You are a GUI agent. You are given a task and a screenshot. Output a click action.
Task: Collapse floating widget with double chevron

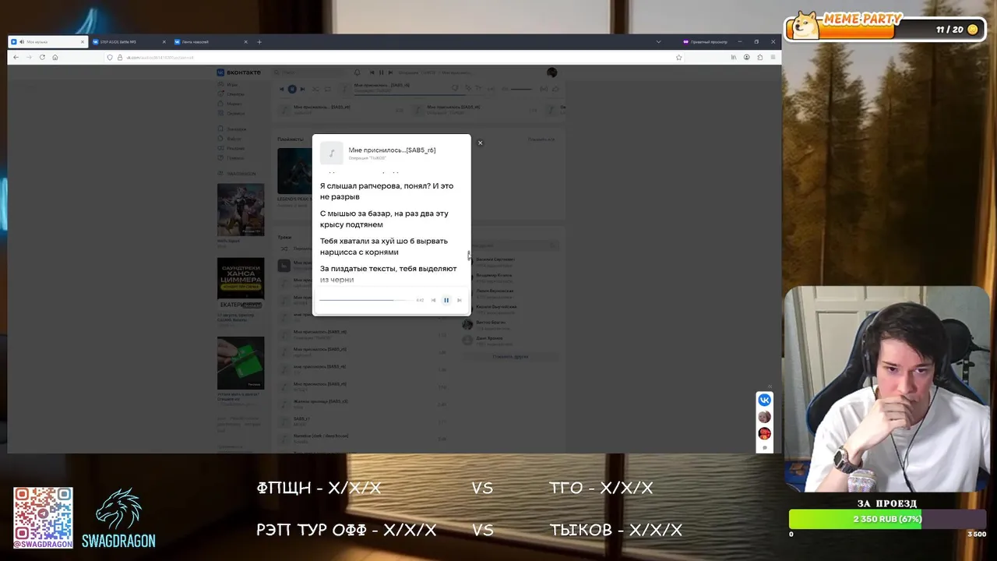pos(770,386)
